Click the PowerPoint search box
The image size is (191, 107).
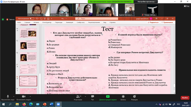coord(97,19)
